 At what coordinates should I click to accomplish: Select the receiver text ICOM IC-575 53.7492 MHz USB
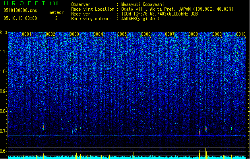[x=159, y=14]
